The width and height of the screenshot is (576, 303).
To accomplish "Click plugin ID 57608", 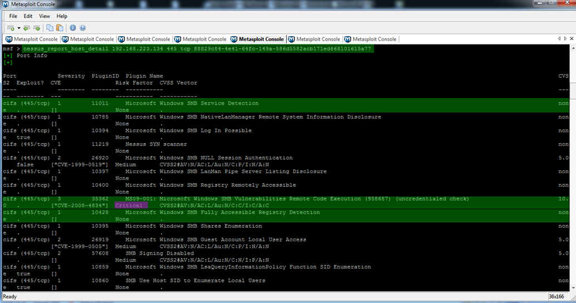I will click(100, 253).
